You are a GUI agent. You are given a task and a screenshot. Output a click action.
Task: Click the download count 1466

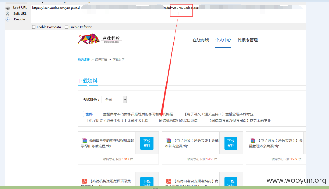[210, 159]
